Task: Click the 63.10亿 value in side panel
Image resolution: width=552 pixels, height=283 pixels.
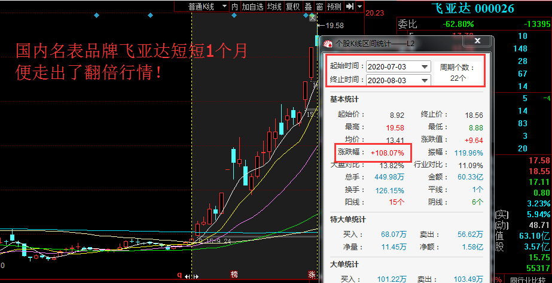Action: [535, 236]
